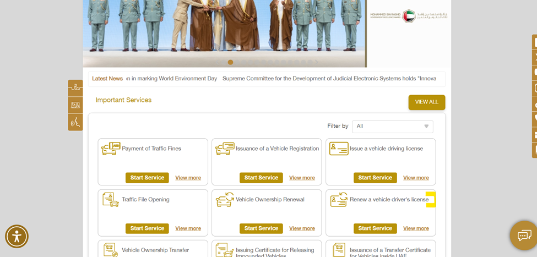
Task: Open the voice speaking sidebar icon
Action: (x=75, y=122)
